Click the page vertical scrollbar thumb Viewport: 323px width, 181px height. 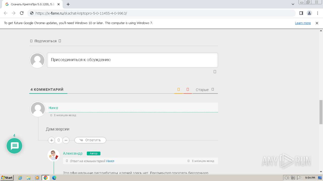tap(321, 112)
